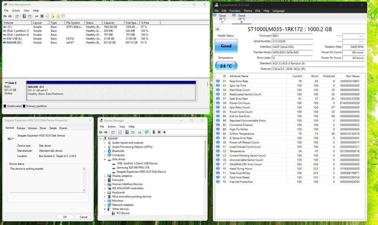378x225 pixels.
Task: Click the black down-arrow circle icon in Device Manager toolbar
Action: 164,133
